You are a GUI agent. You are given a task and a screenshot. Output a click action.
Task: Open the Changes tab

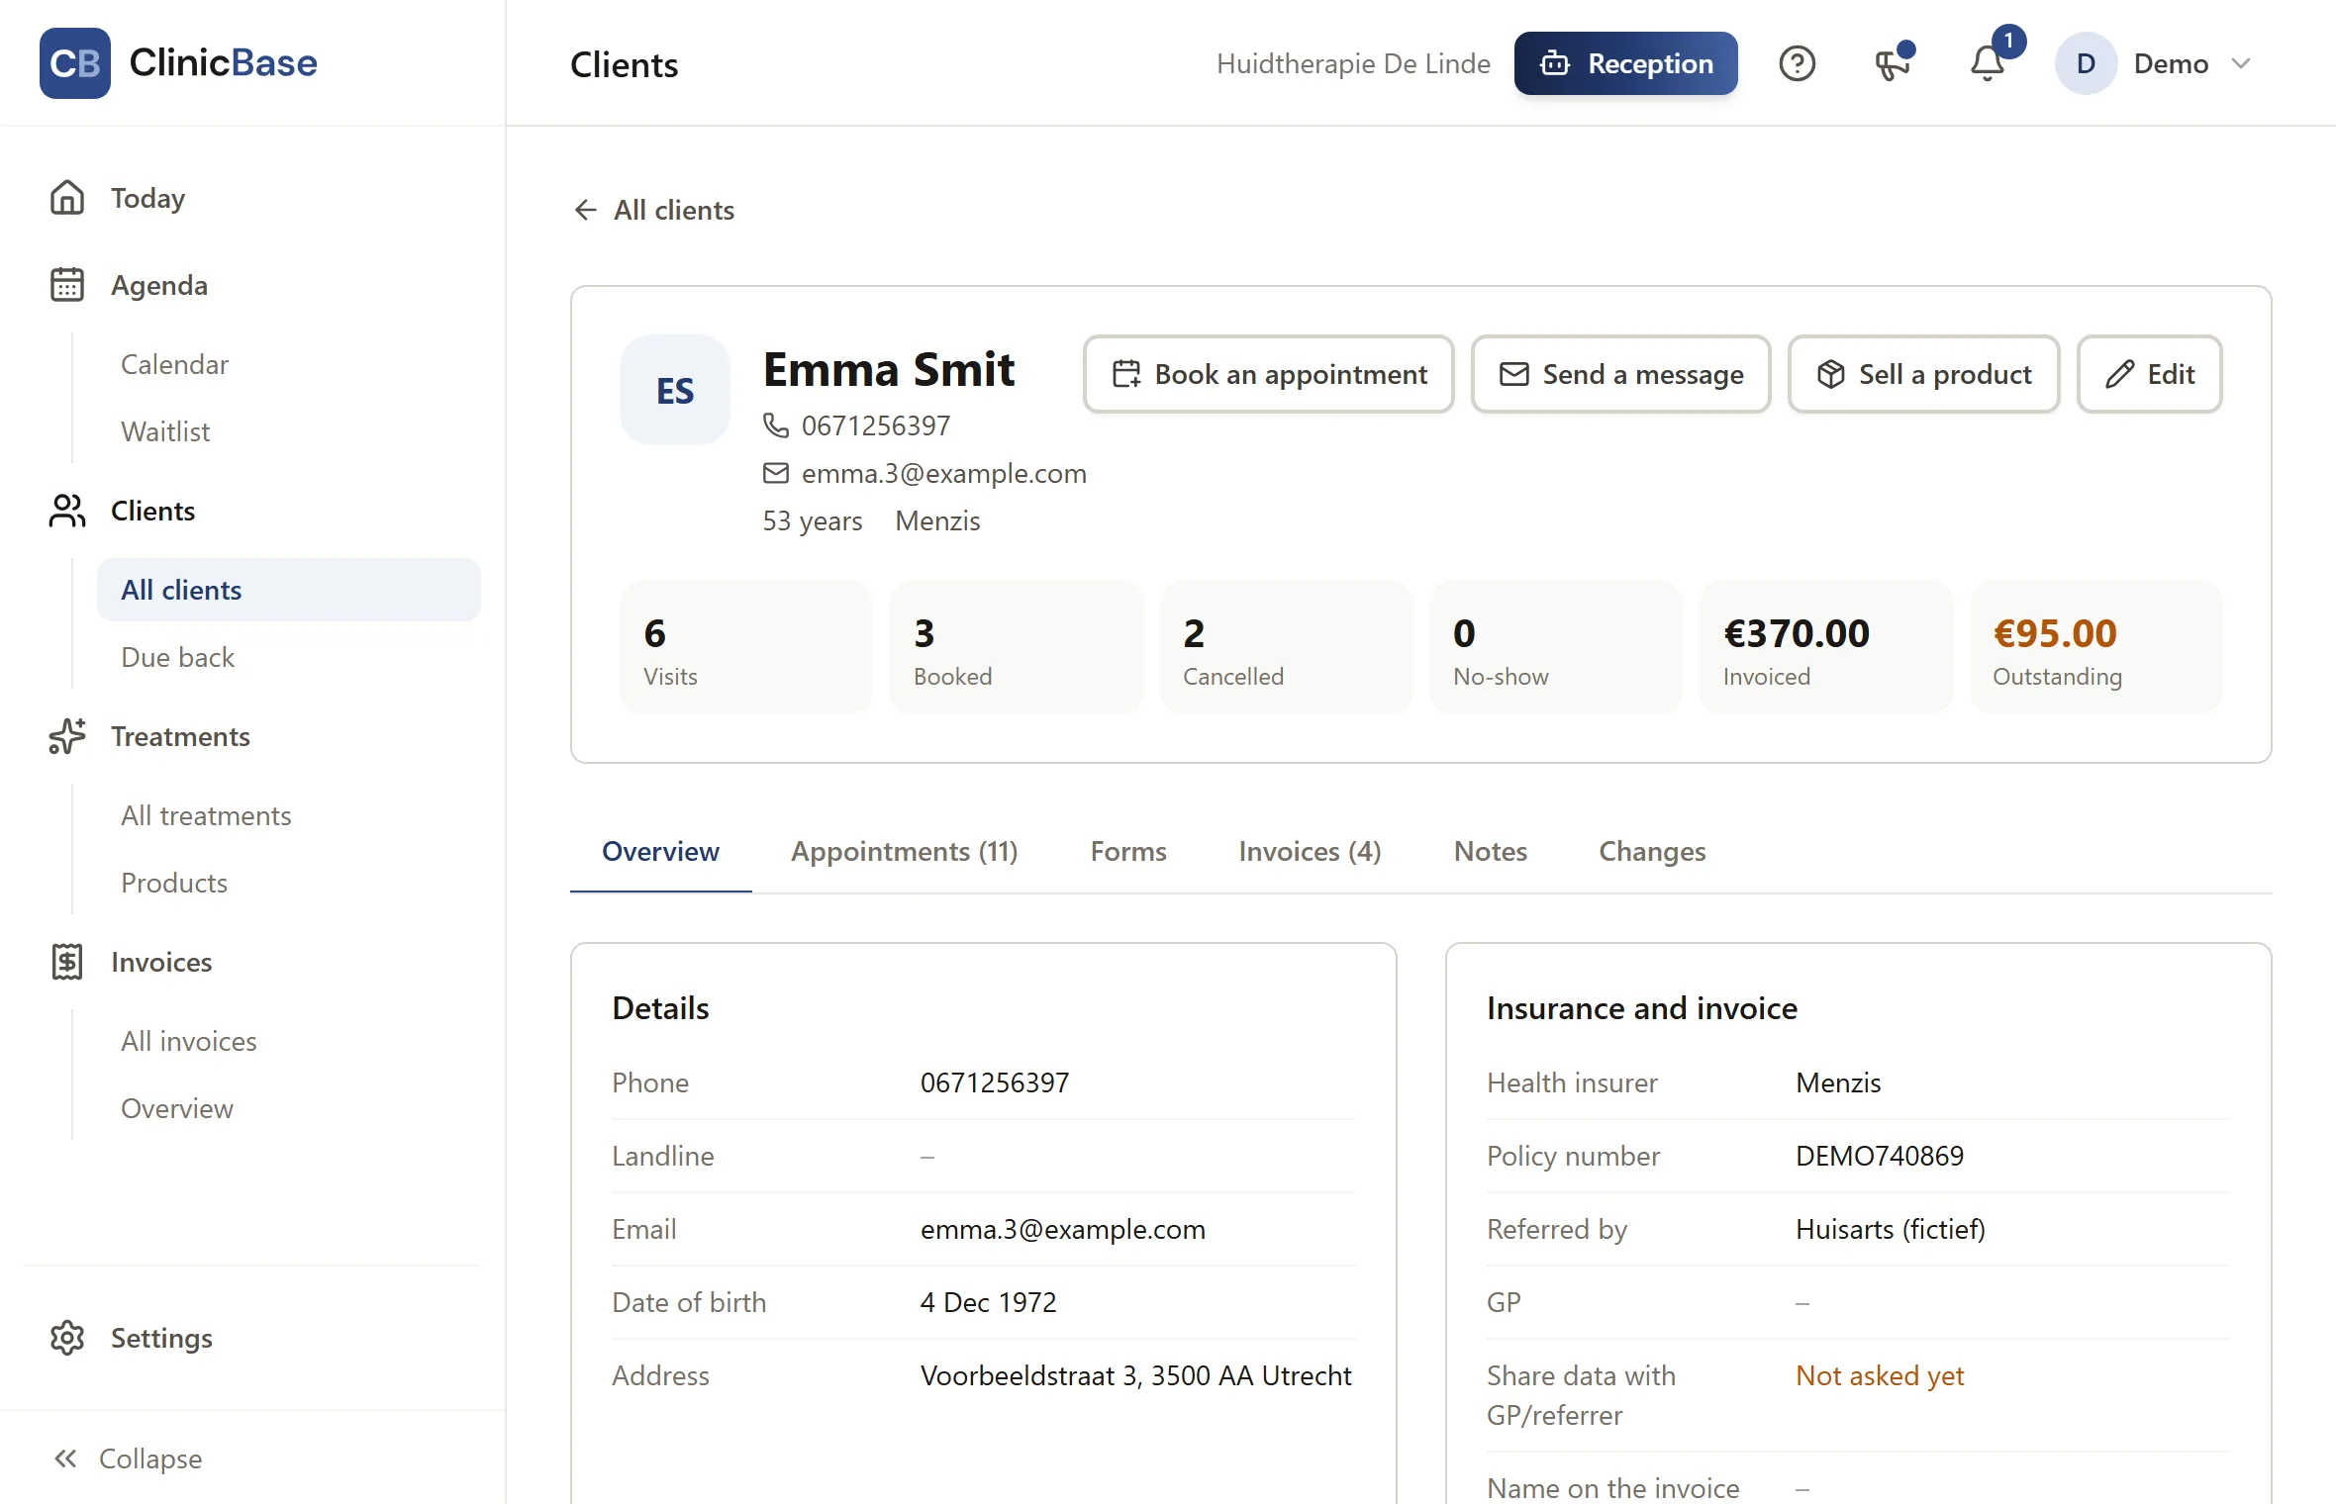pos(1652,851)
